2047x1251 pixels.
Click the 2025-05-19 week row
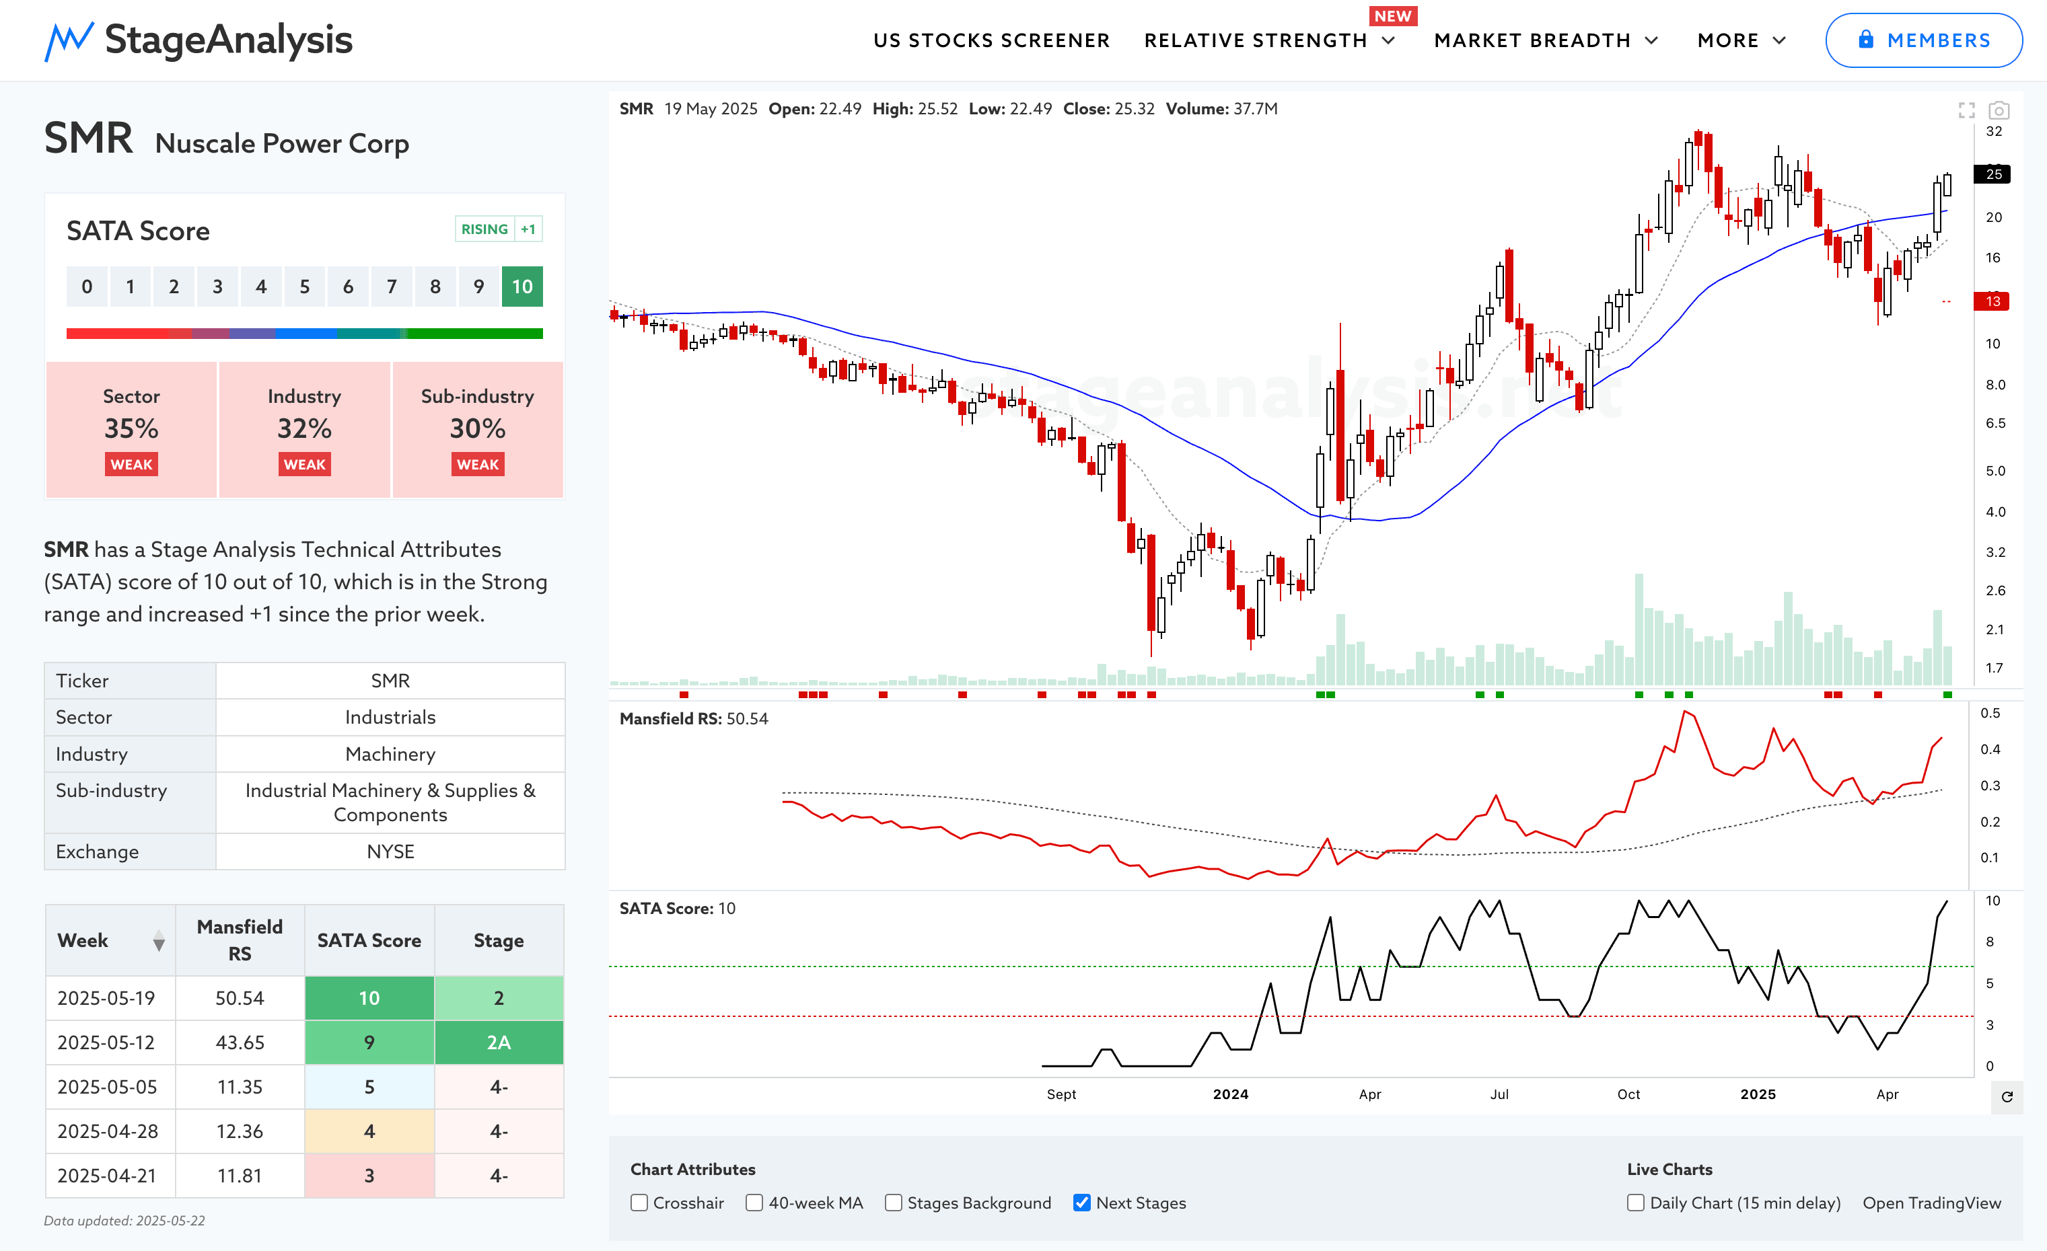pos(304,998)
